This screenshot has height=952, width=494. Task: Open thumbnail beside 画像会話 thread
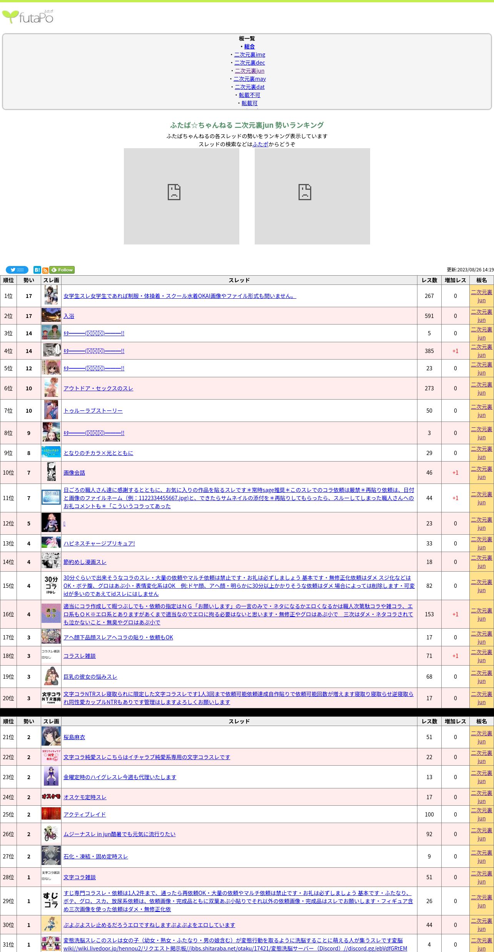click(51, 472)
